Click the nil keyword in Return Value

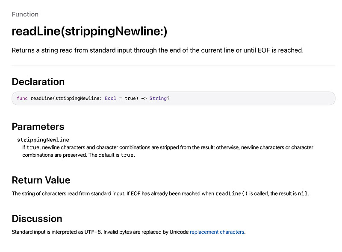click(x=302, y=193)
